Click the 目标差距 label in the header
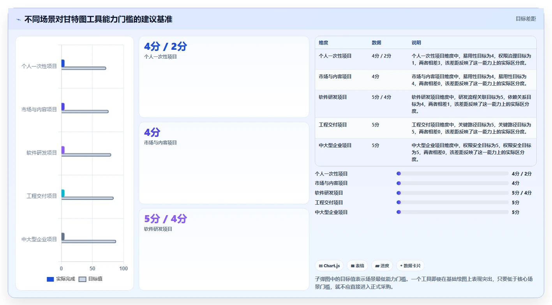 [x=526, y=19]
